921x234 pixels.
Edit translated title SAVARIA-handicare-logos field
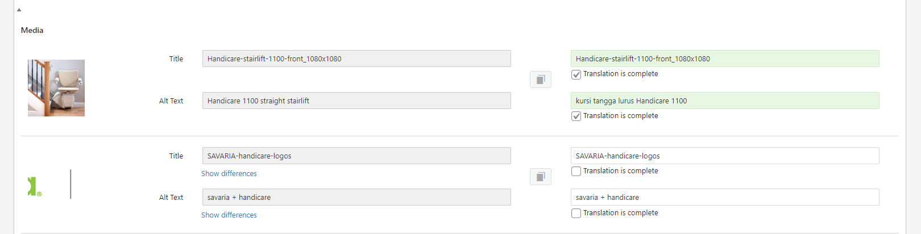(x=725, y=156)
